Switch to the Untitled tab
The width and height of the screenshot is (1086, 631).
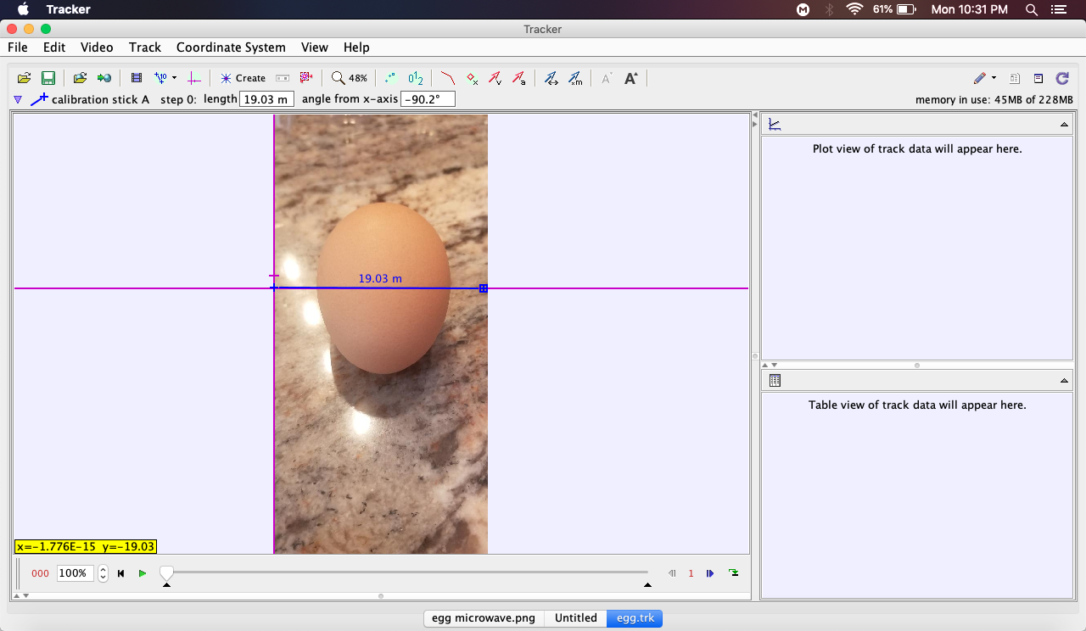[576, 618]
